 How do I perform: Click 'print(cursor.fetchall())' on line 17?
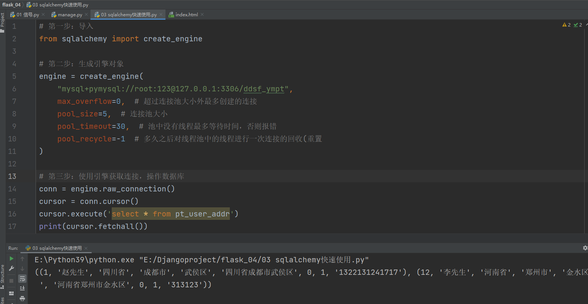coord(93,226)
